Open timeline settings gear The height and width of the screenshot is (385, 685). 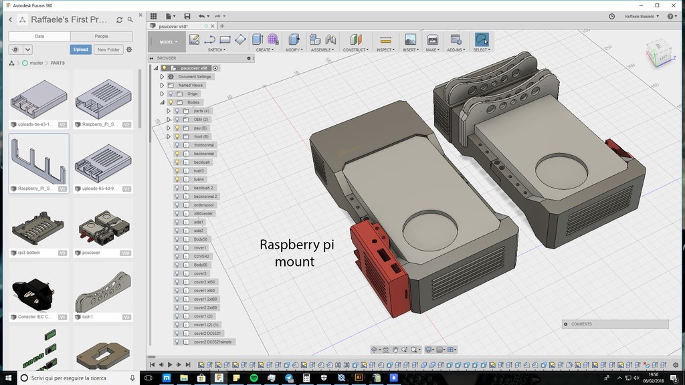click(676, 365)
